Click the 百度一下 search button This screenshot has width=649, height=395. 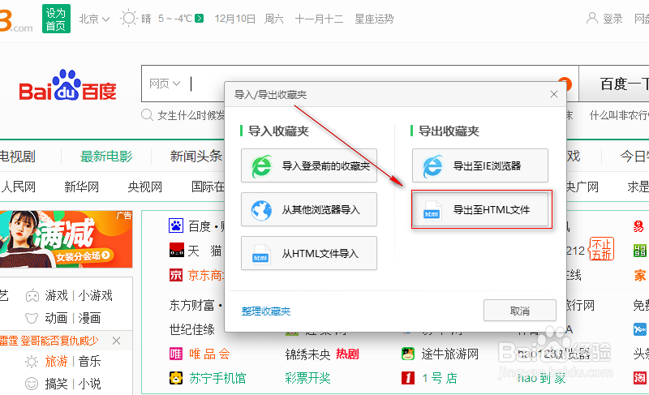tap(614, 84)
